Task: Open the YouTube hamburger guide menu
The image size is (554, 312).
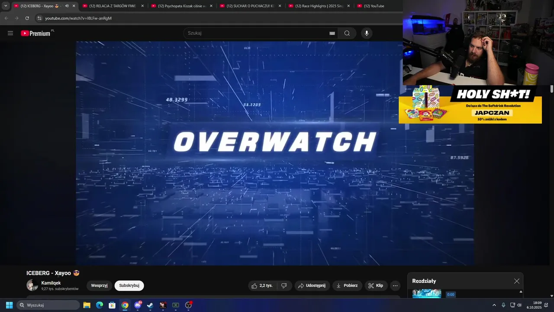Action: point(10,33)
